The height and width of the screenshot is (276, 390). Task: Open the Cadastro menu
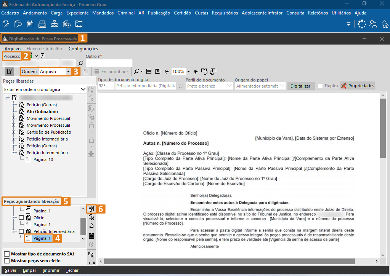pos(10,13)
